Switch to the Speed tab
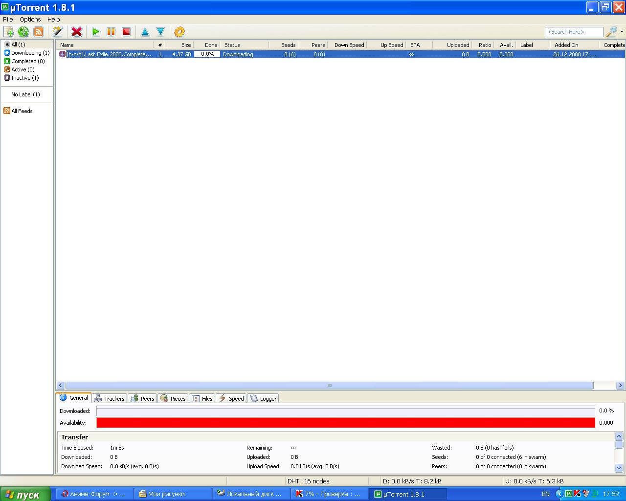This screenshot has height=501, width=626. pyautogui.click(x=231, y=399)
